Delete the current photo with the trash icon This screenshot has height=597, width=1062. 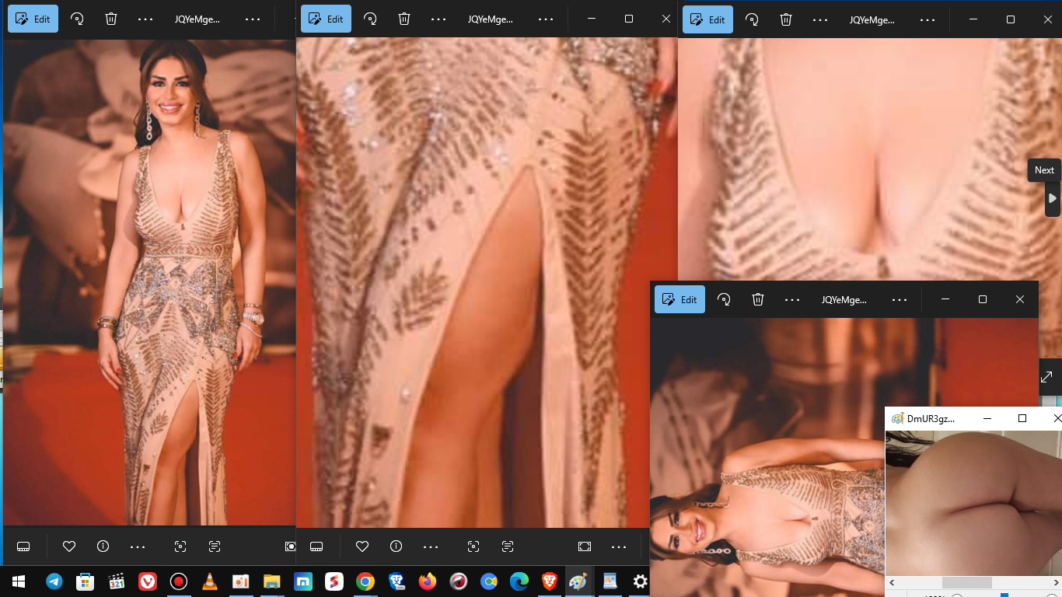coord(111,19)
